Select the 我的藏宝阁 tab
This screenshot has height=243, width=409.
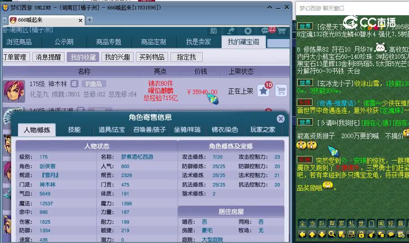click(244, 42)
